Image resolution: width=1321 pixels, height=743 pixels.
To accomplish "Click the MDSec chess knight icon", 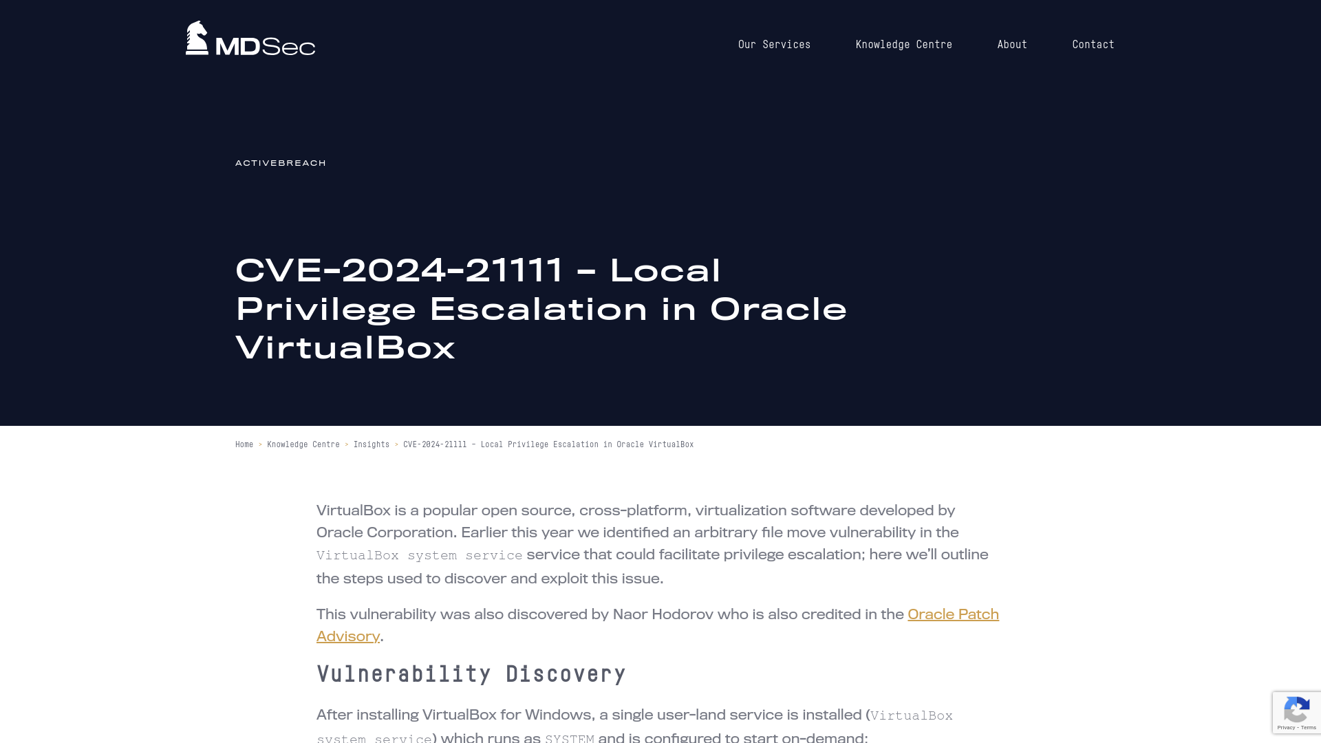I will (x=196, y=38).
